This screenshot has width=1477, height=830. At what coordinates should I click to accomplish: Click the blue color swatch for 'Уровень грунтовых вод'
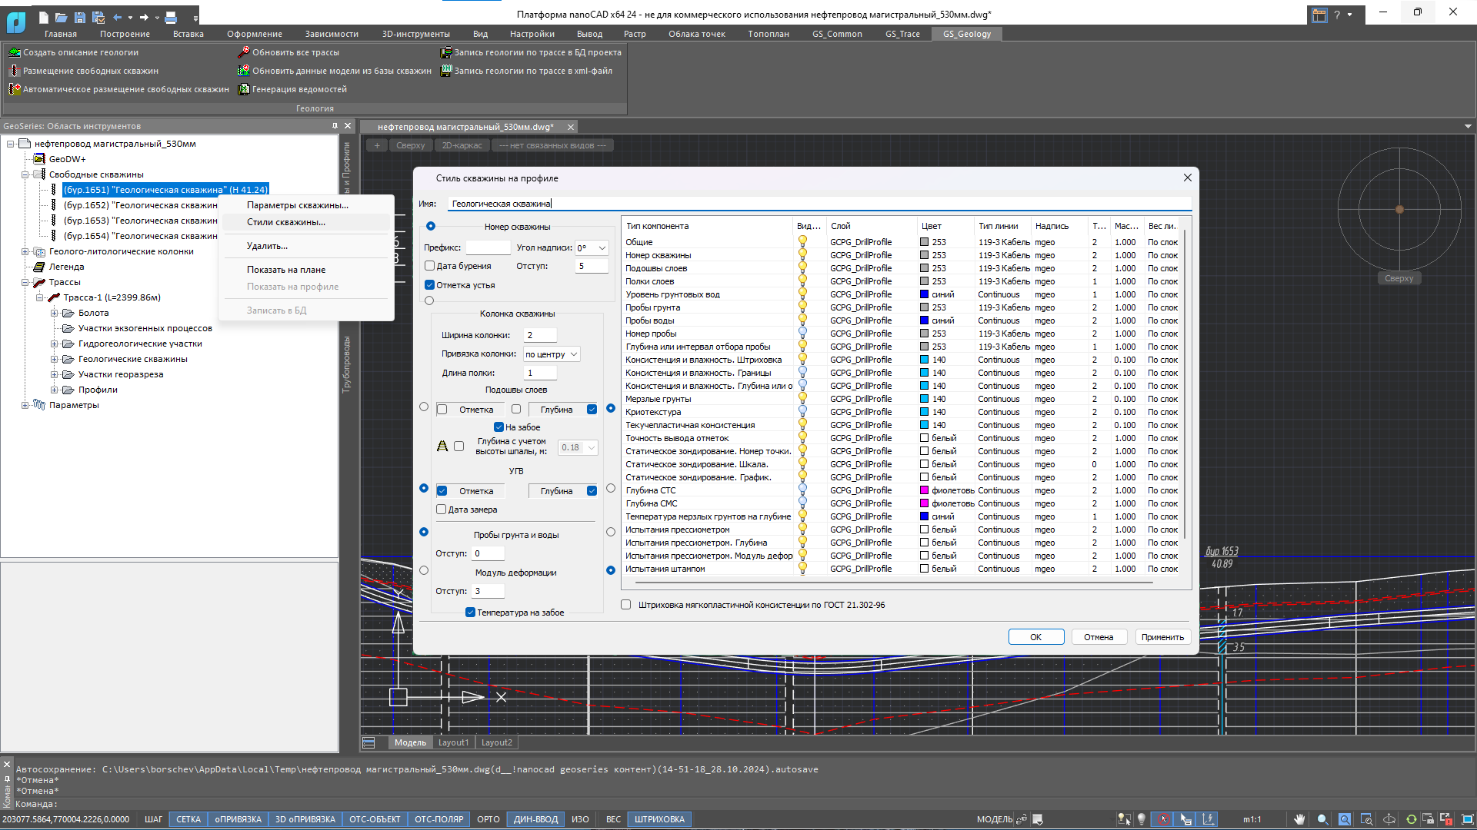(x=925, y=294)
